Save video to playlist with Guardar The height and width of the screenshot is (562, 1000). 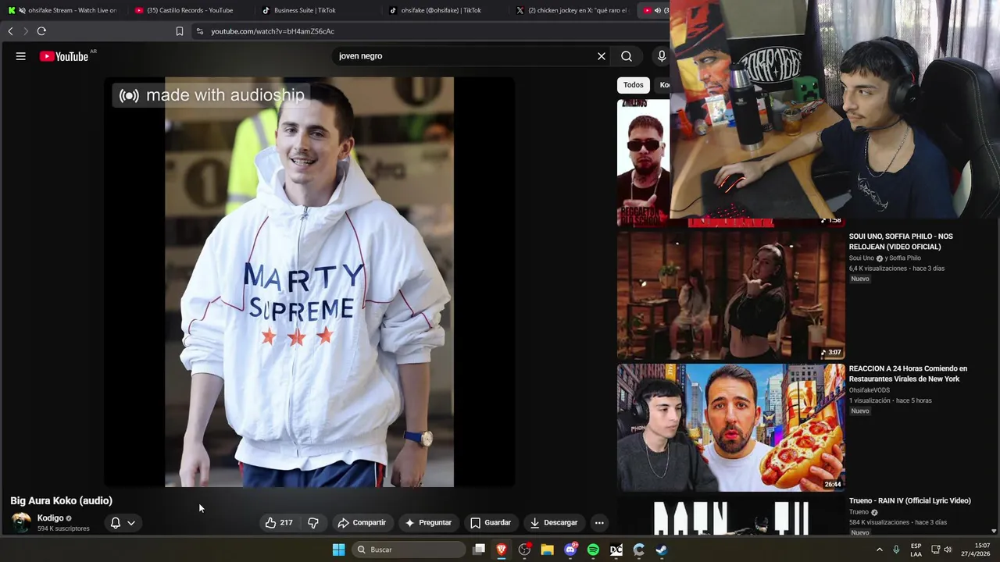(x=491, y=523)
